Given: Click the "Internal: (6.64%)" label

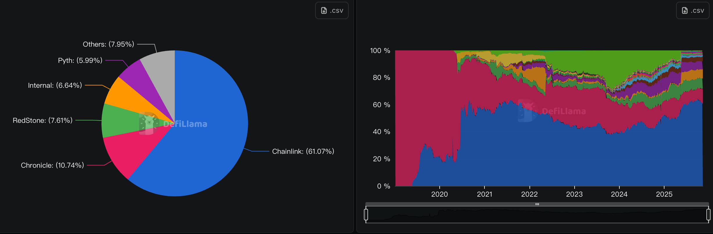Looking at the screenshot, I should [x=55, y=85].
